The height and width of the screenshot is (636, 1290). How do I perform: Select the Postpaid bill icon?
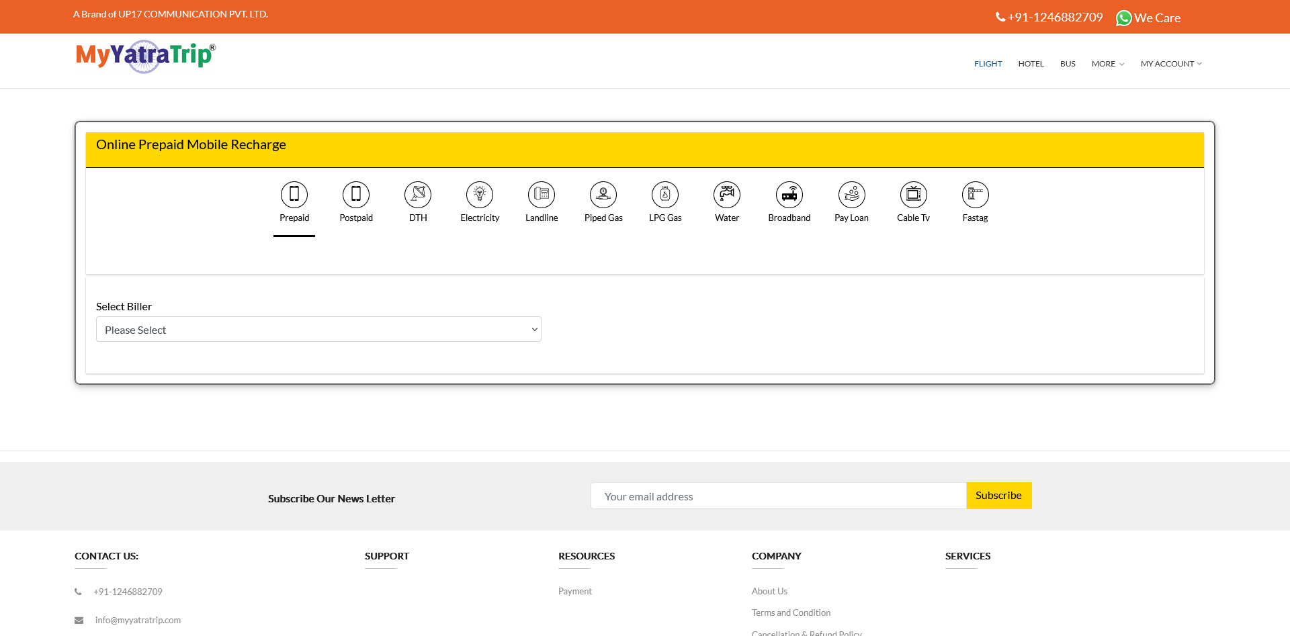(356, 195)
